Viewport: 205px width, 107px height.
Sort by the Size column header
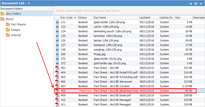pyautogui.click(x=184, y=18)
